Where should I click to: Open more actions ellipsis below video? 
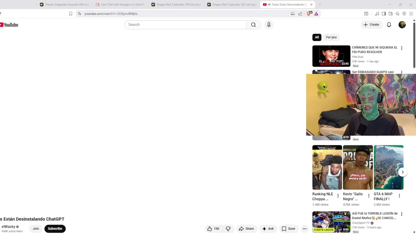point(305,229)
